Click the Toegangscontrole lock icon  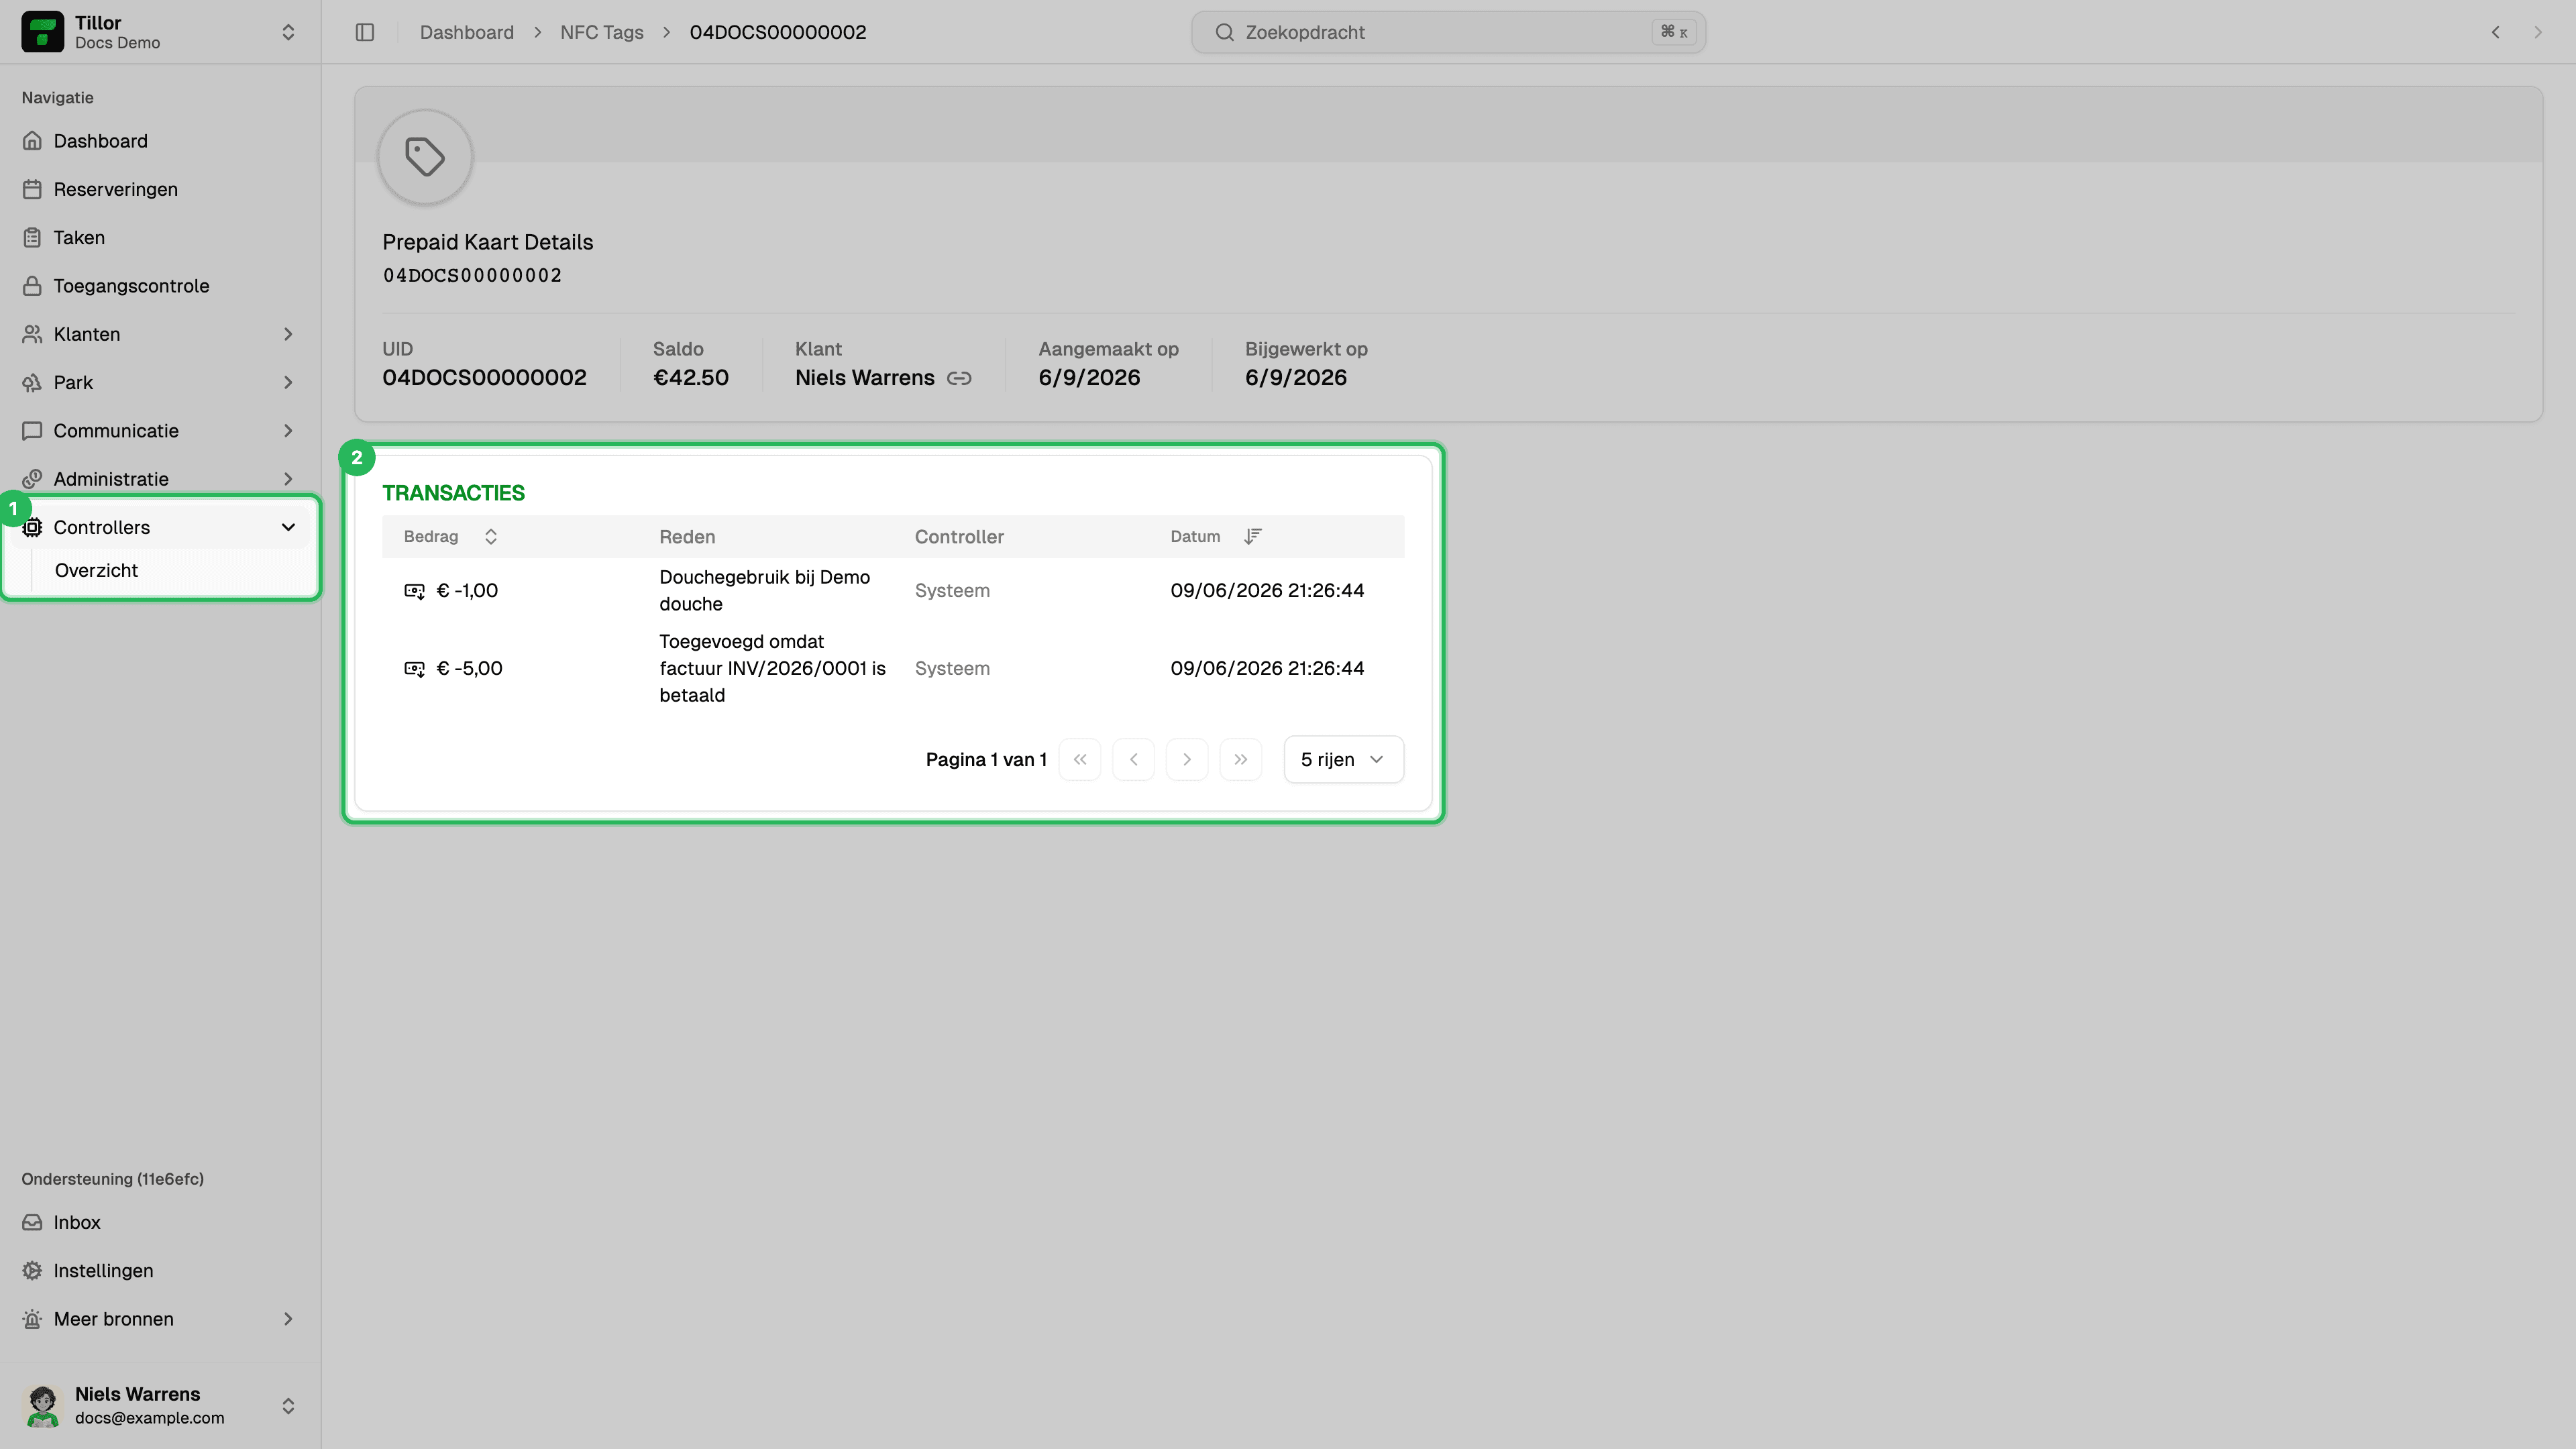32,286
